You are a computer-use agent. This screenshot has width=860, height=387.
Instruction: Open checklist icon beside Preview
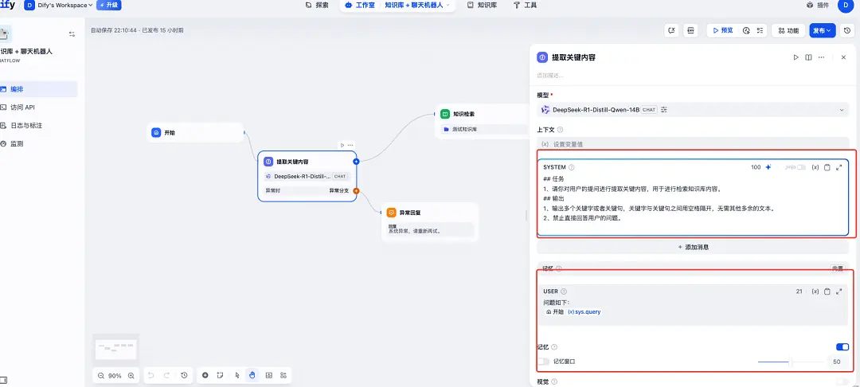[x=760, y=31]
